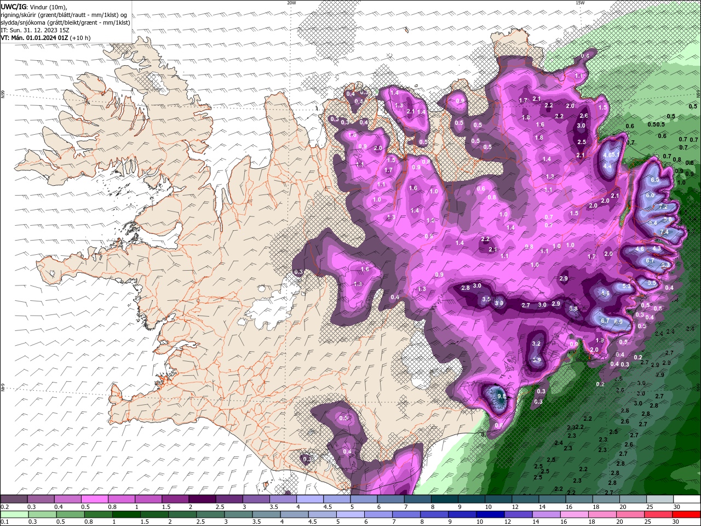701x526 pixels.
Task: Click the rain legend label '0.1'
Action: pyautogui.click(x=6, y=522)
